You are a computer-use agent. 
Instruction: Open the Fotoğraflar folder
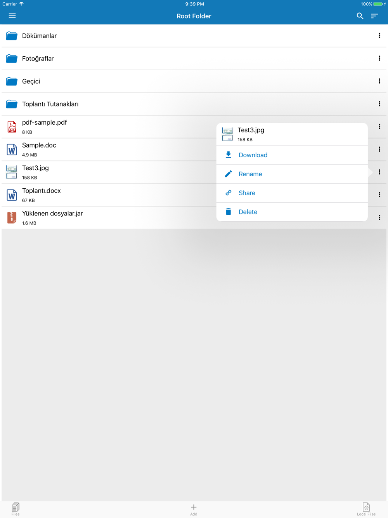[x=194, y=58]
